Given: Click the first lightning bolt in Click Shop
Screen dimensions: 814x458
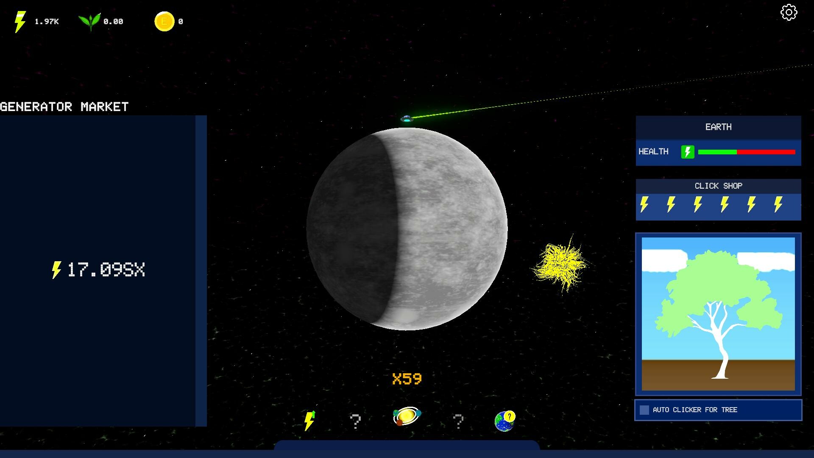Looking at the screenshot, I should pos(644,204).
